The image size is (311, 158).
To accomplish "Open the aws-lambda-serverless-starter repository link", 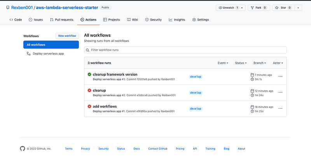I will click(x=67, y=7).
